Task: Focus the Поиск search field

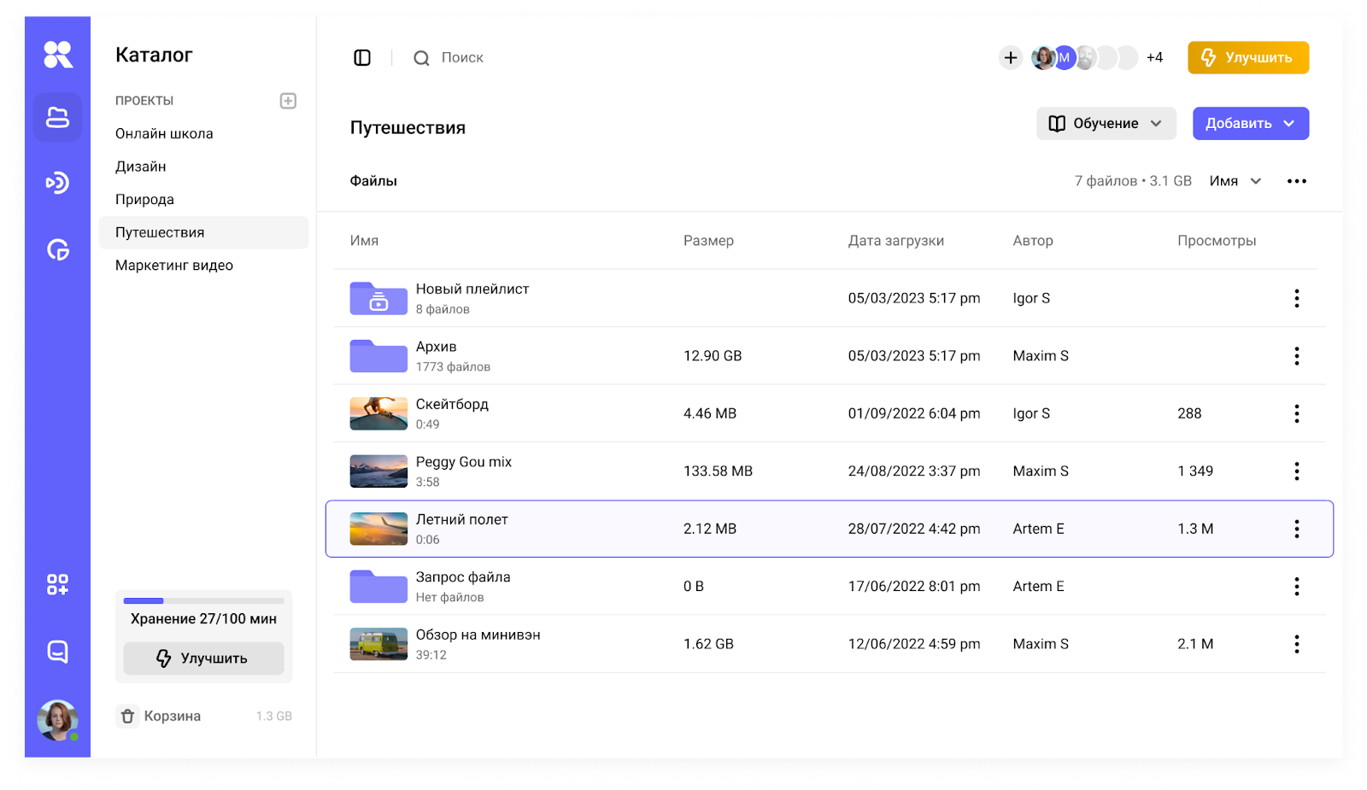Action: (462, 58)
